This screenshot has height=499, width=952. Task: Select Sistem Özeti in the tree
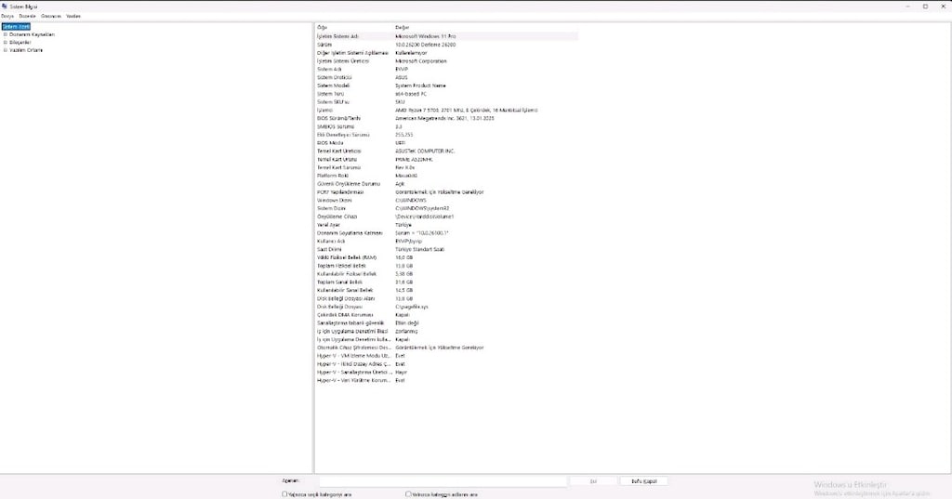coord(16,27)
